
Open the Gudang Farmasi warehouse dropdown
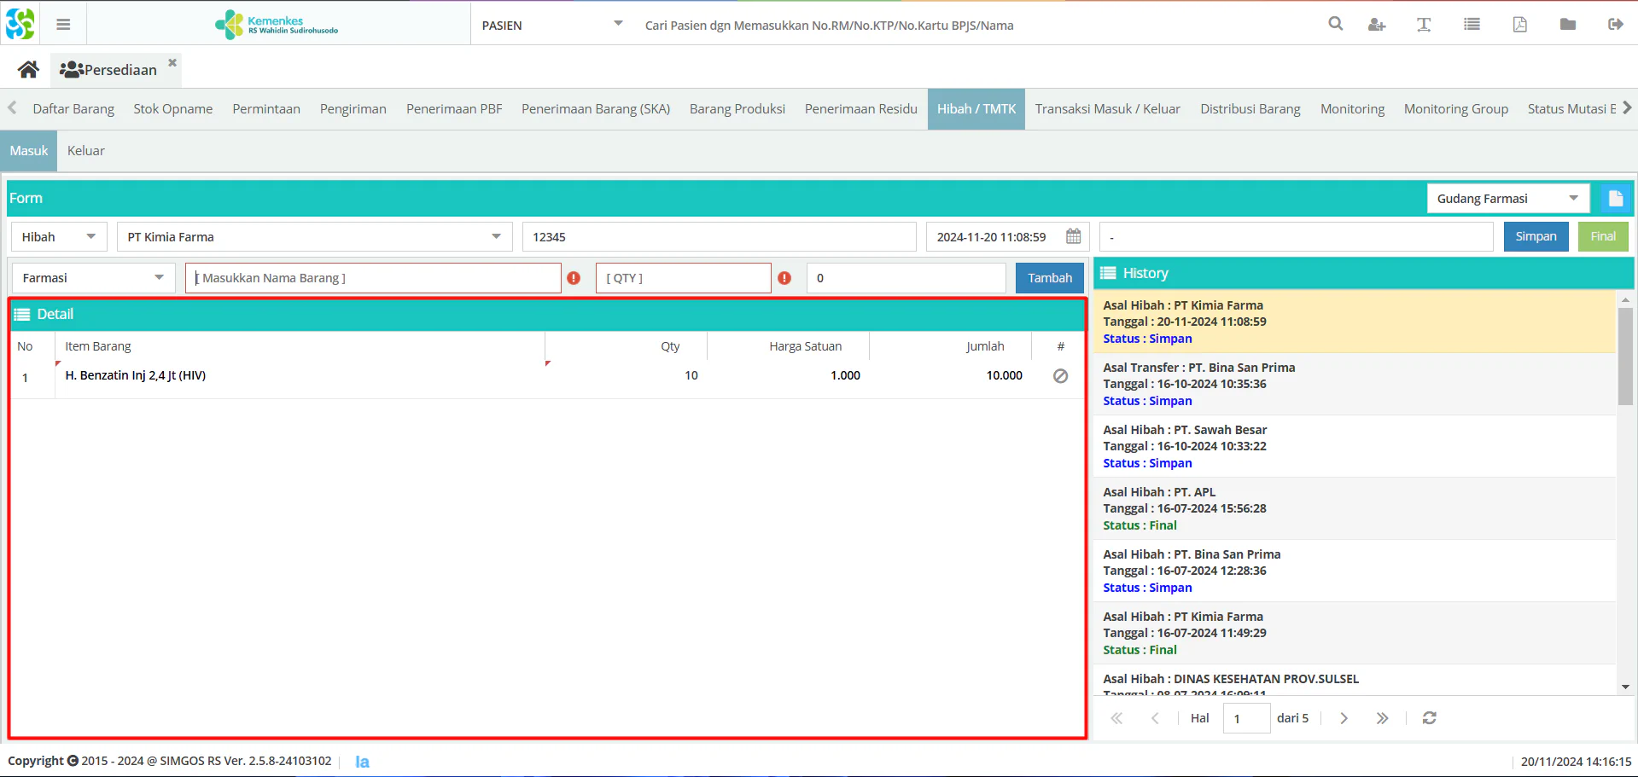pyautogui.click(x=1507, y=199)
